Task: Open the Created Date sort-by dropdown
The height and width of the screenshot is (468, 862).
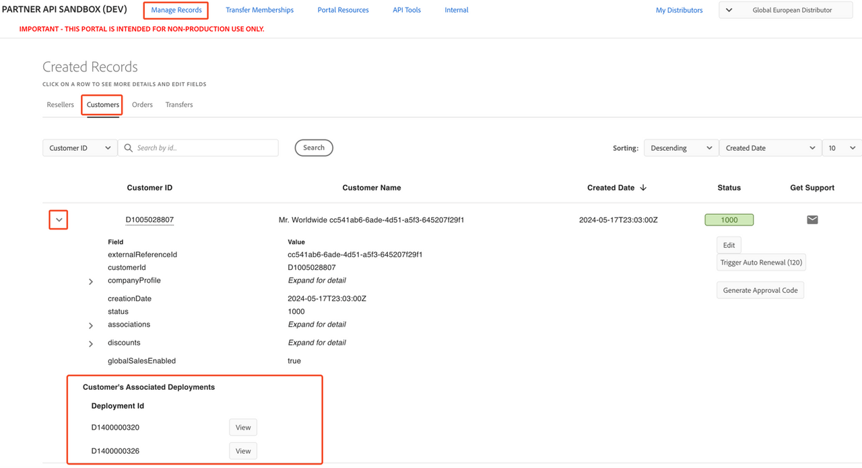Action: pyautogui.click(x=770, y=148)
